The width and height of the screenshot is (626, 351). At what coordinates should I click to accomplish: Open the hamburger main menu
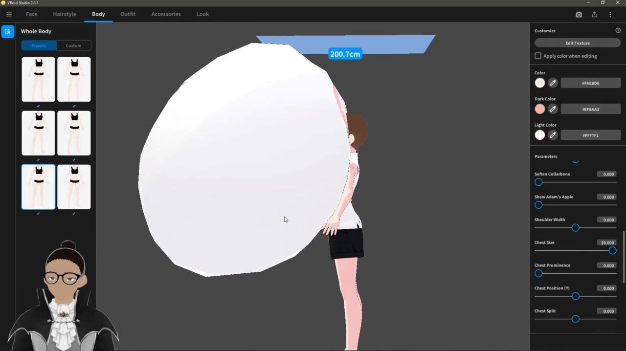(9, 14)
